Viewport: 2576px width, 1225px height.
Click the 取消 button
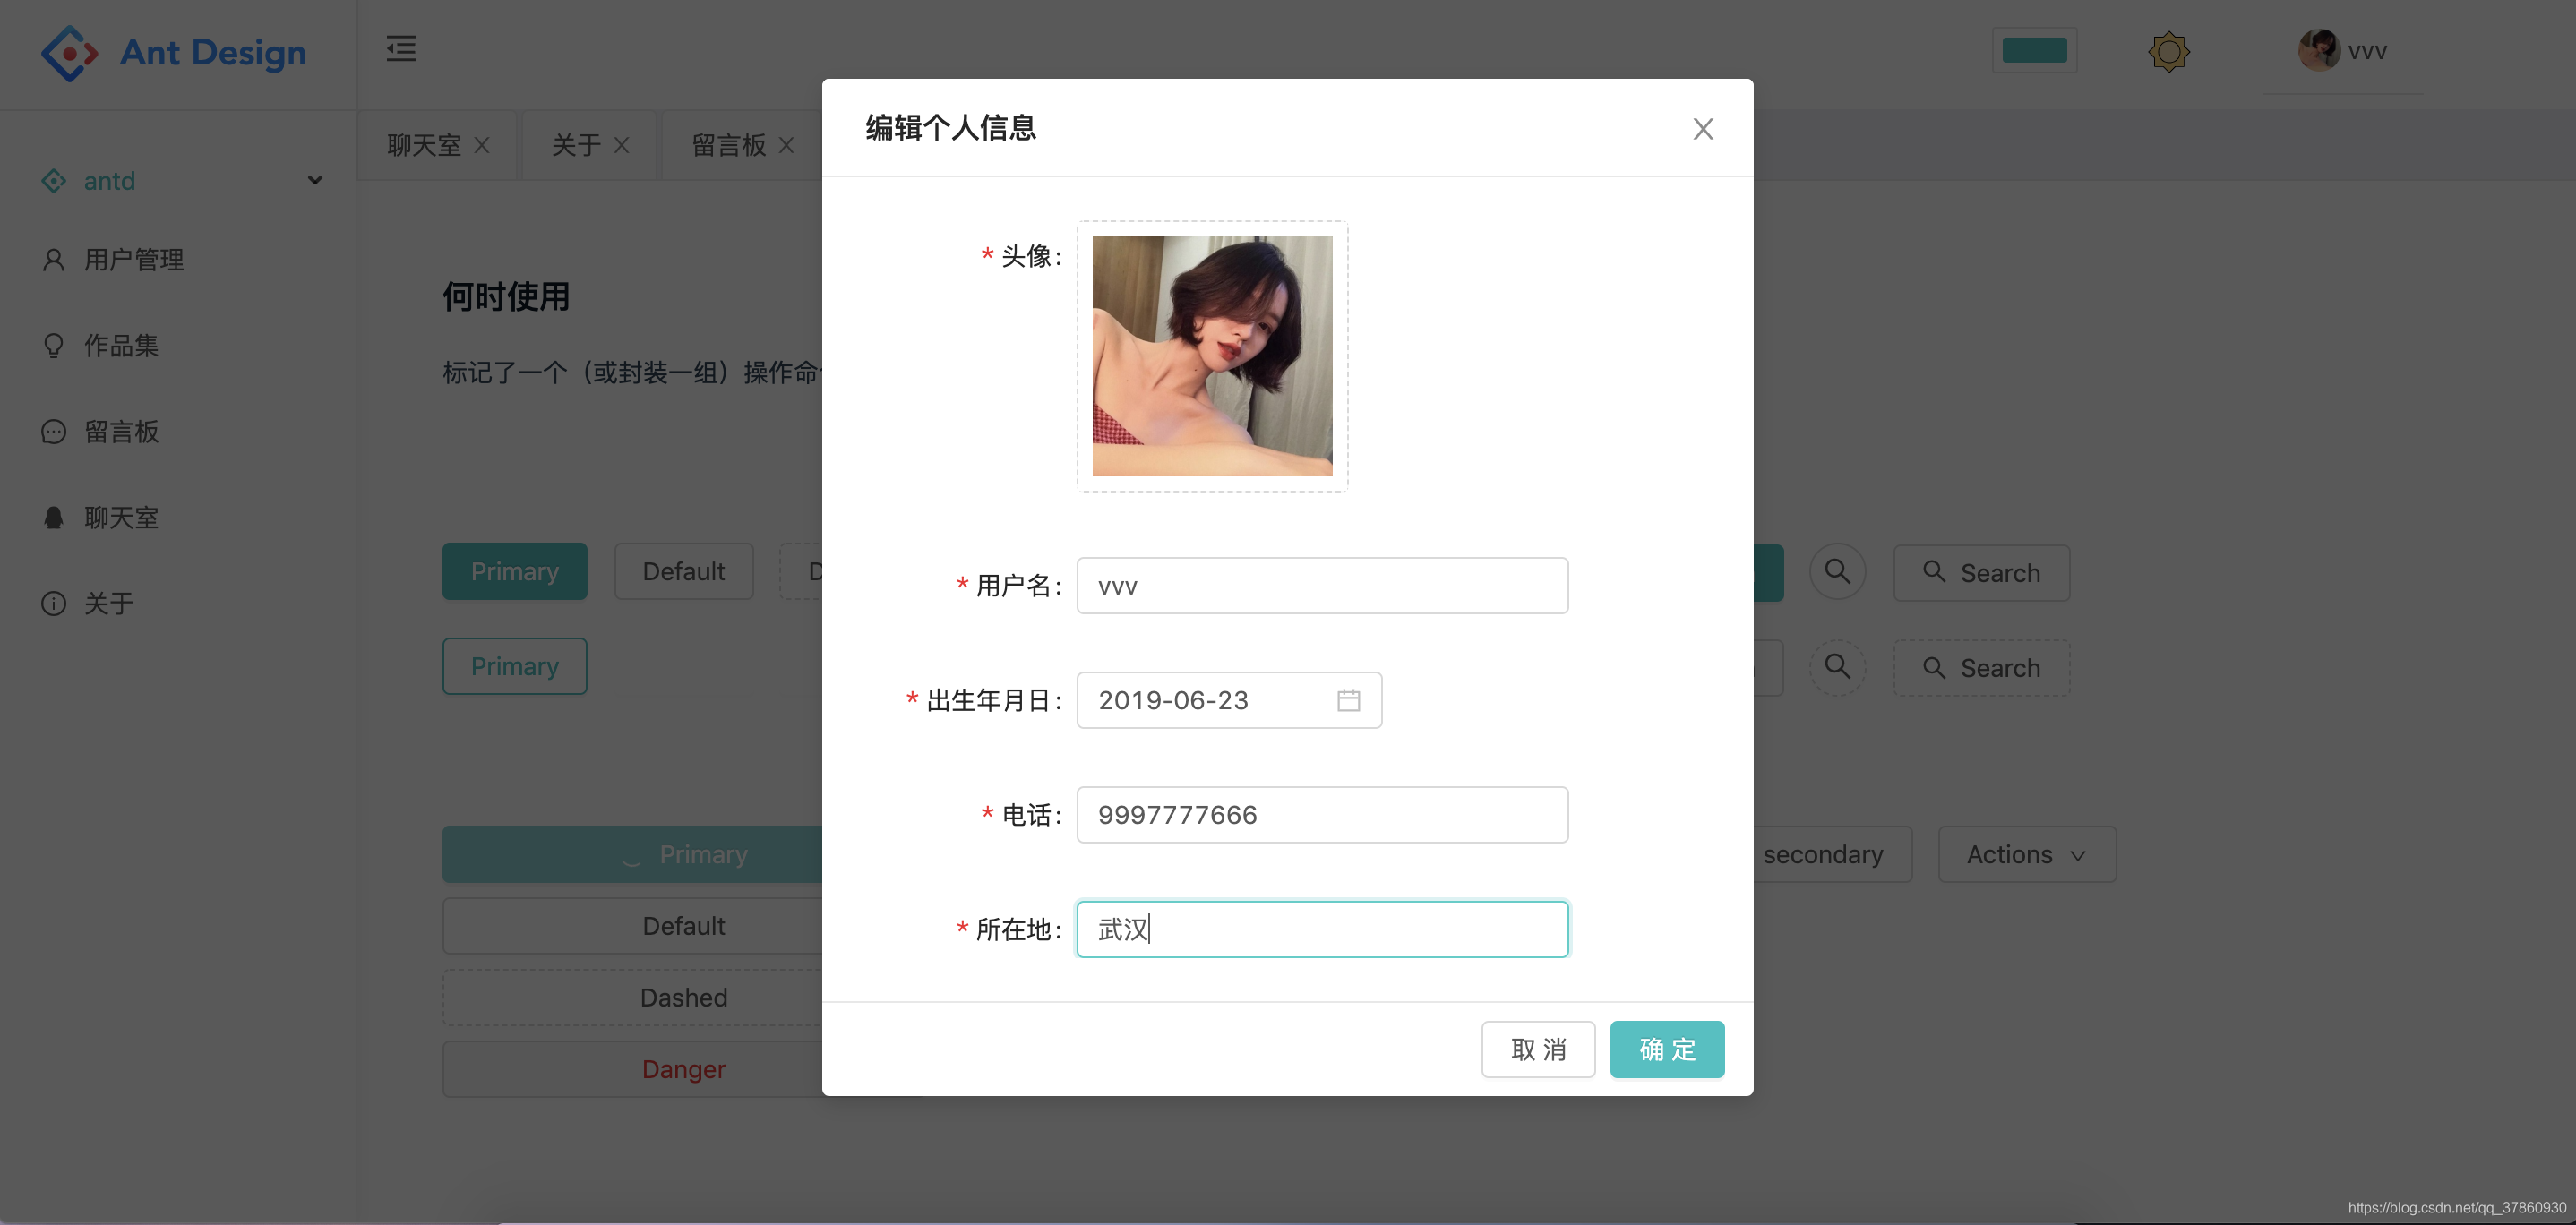click(1538, 1049)
